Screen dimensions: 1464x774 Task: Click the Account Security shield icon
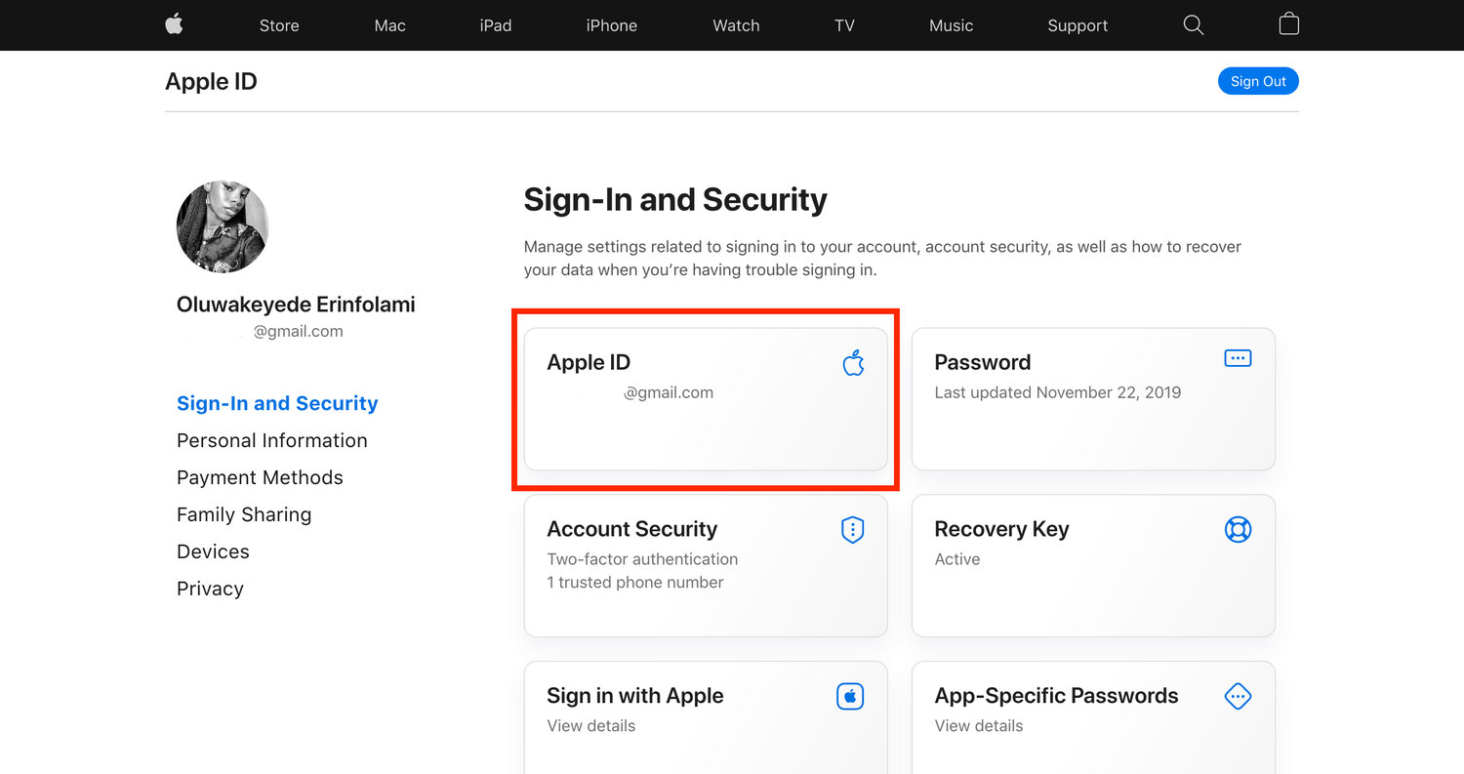(x=853, y=530)
